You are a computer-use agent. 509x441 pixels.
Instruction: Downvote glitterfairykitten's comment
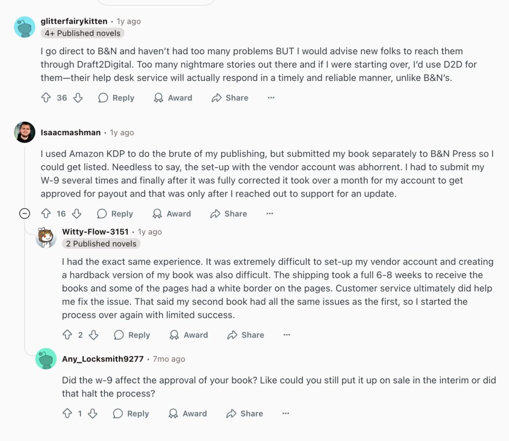[78, 98]
